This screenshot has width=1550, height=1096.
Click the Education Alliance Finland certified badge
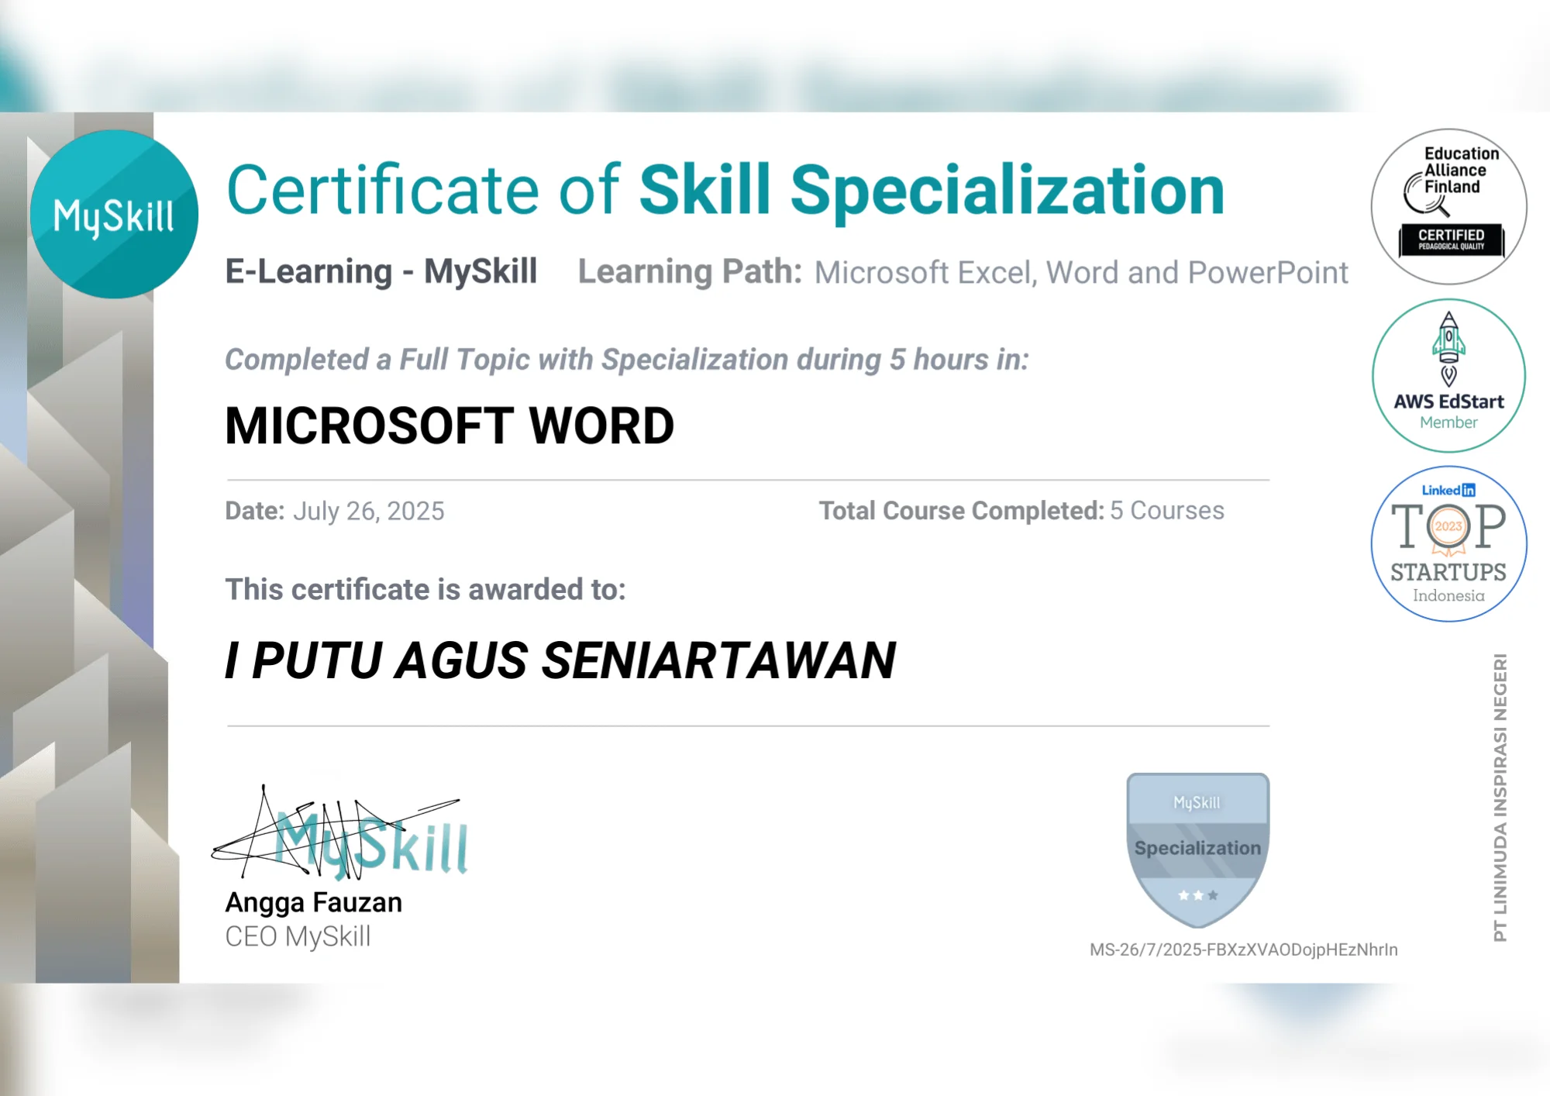1448,206
